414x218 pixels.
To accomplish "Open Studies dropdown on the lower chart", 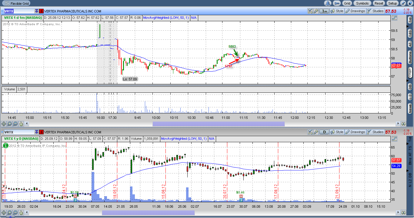I will point(375,132).
